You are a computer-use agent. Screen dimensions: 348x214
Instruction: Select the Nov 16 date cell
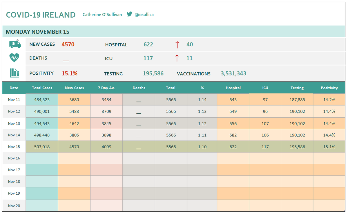14,158
